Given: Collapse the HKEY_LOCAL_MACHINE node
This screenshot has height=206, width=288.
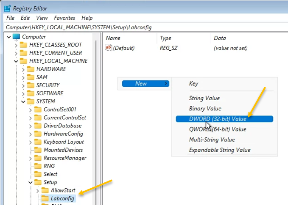Looking at the screenshot, I should (16, 61).
